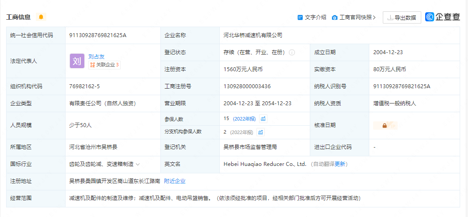Select establishment date 2004-12-23 under 成立日期
This screenshot has height=217, width=468.
(388, 52)
